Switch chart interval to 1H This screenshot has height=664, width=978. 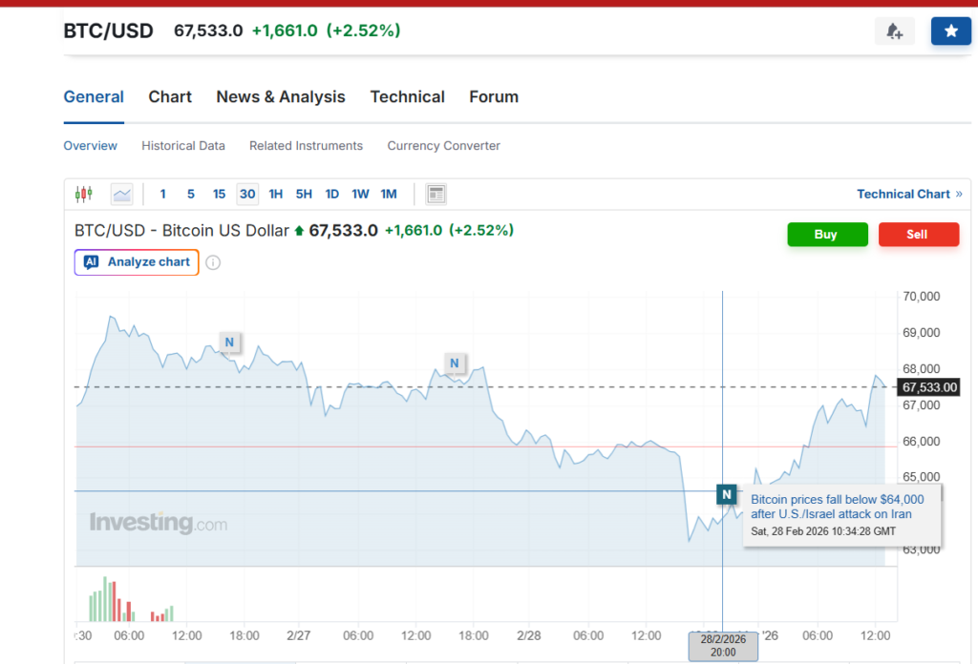point(275,195)
